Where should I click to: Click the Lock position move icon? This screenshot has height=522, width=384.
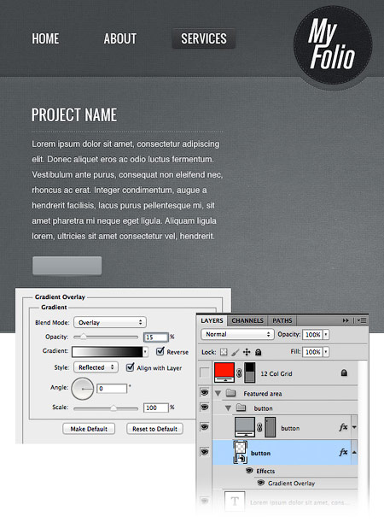point(247,352)
